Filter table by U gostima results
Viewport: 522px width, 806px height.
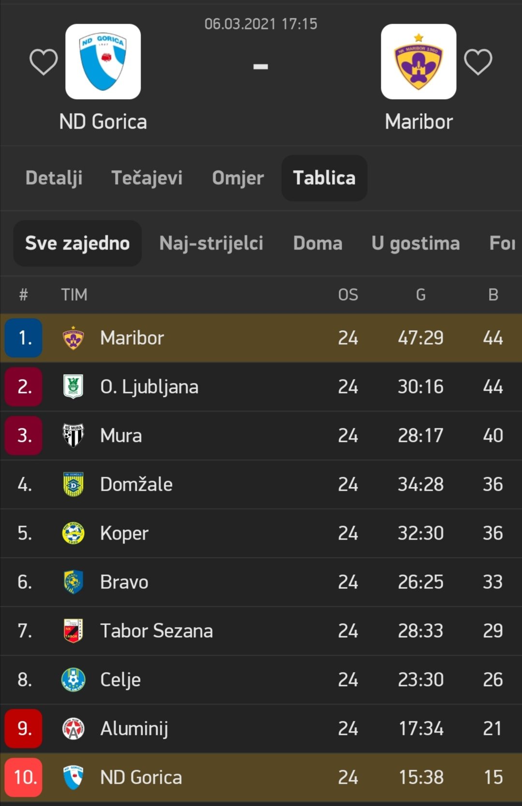click(x=416, y=243)
